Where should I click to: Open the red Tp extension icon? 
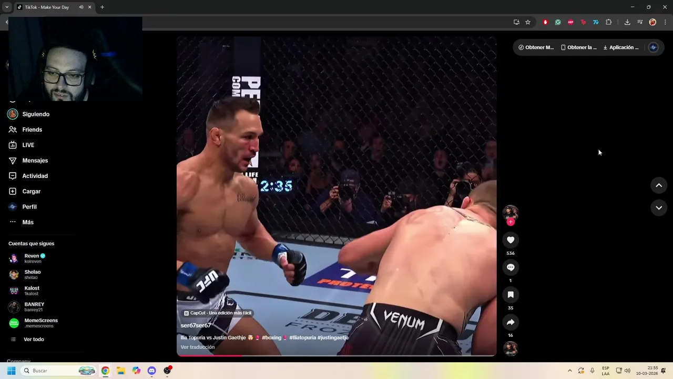pos(583,22)
